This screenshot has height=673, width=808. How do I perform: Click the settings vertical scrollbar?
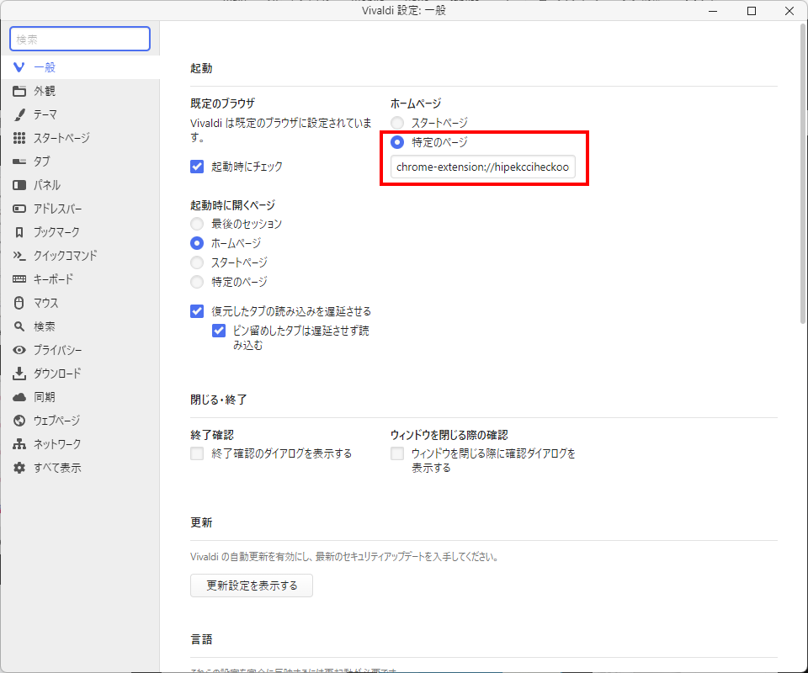802,175
